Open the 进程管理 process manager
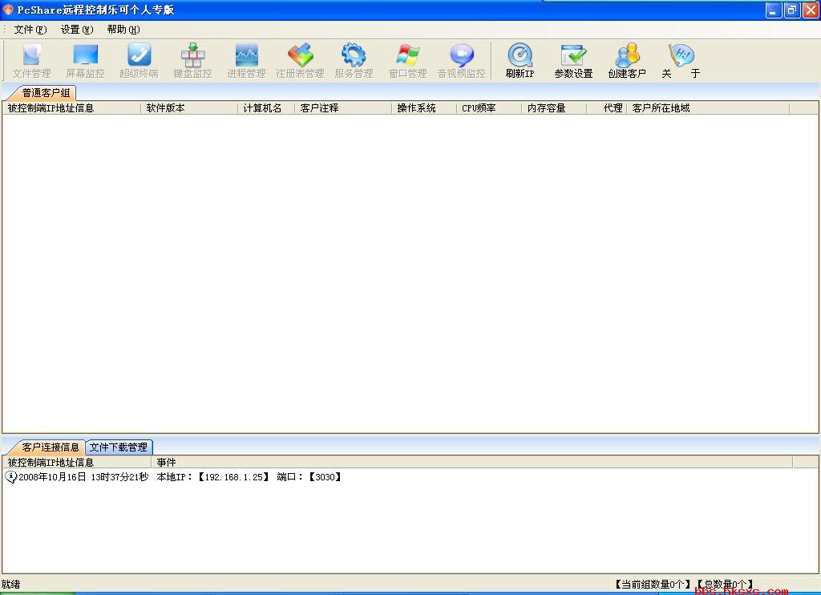Screen dimensions: 821x595 246,60
